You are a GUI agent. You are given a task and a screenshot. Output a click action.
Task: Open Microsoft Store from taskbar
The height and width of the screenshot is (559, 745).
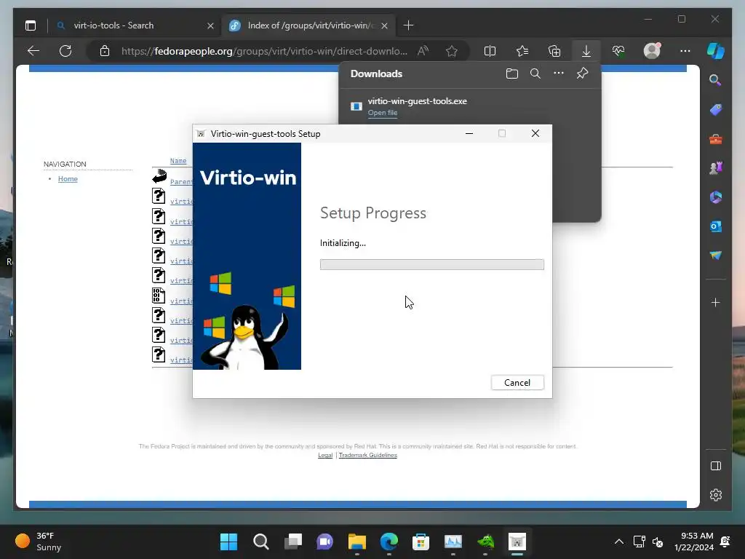[x=421, y=542]
